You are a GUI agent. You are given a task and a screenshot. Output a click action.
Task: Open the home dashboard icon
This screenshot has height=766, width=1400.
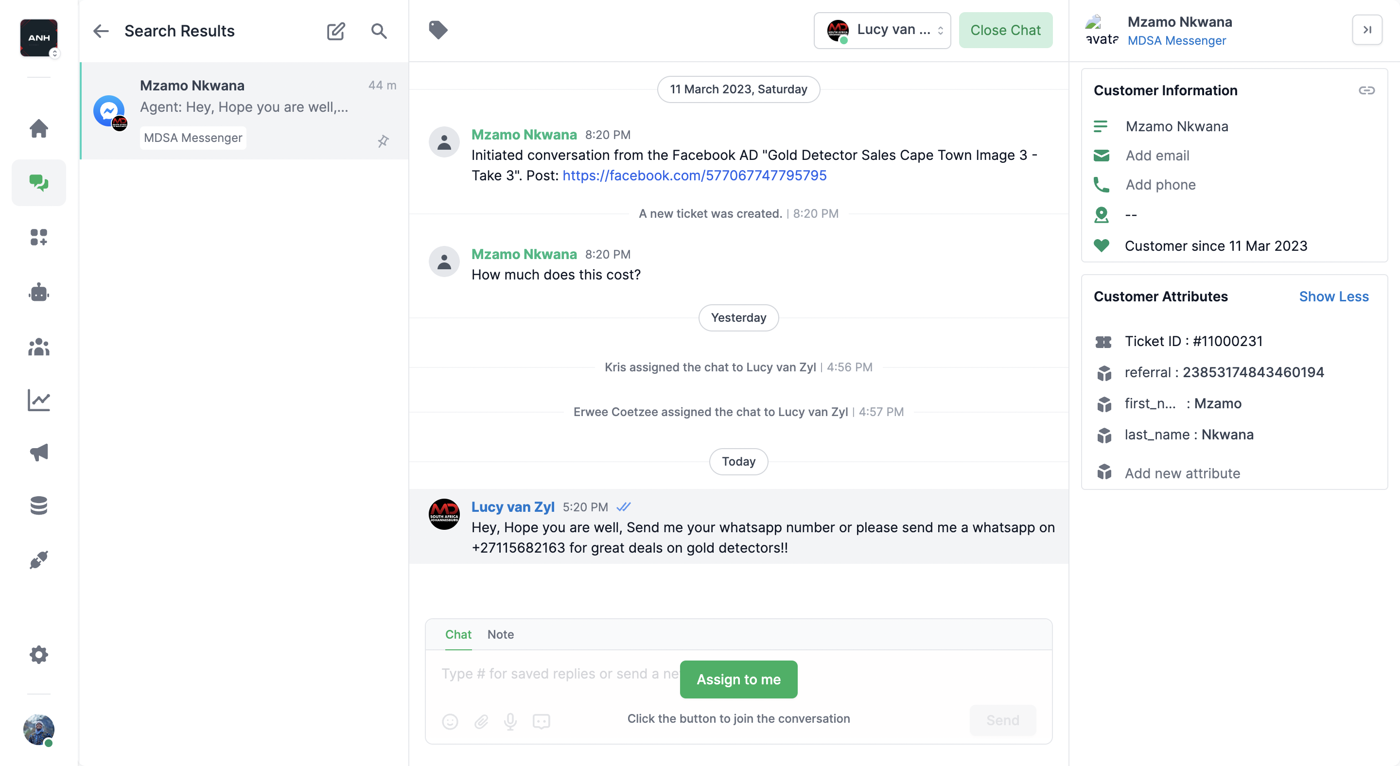coord(38,128)
